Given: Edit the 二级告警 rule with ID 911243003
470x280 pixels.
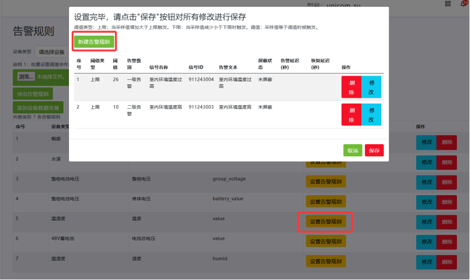Looking at the screenshot, I should point(371,113).
